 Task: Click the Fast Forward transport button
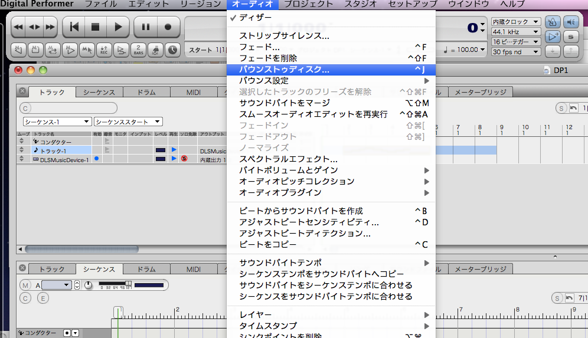pyautogui.click(x=50, y=27)
